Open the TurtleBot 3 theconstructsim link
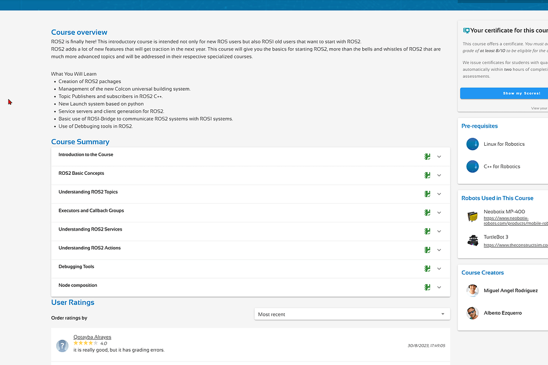548x365 pixels. pyautogui.click(x=515, y=245)
